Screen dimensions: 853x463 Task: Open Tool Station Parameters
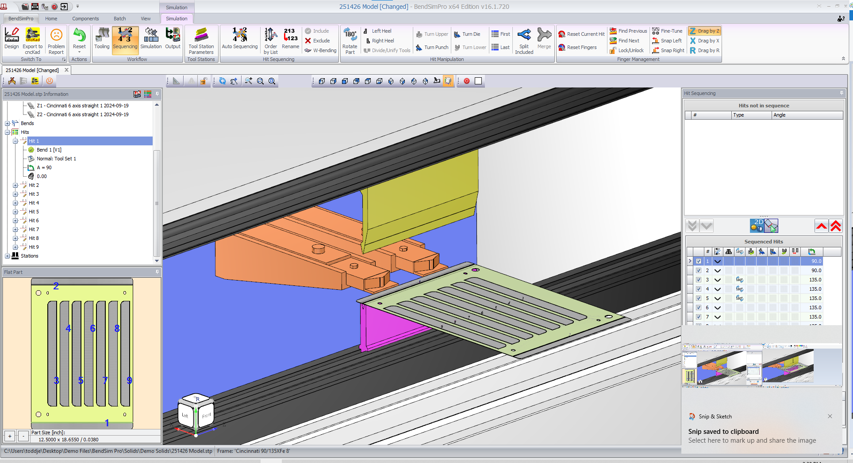tap(201, 41)
